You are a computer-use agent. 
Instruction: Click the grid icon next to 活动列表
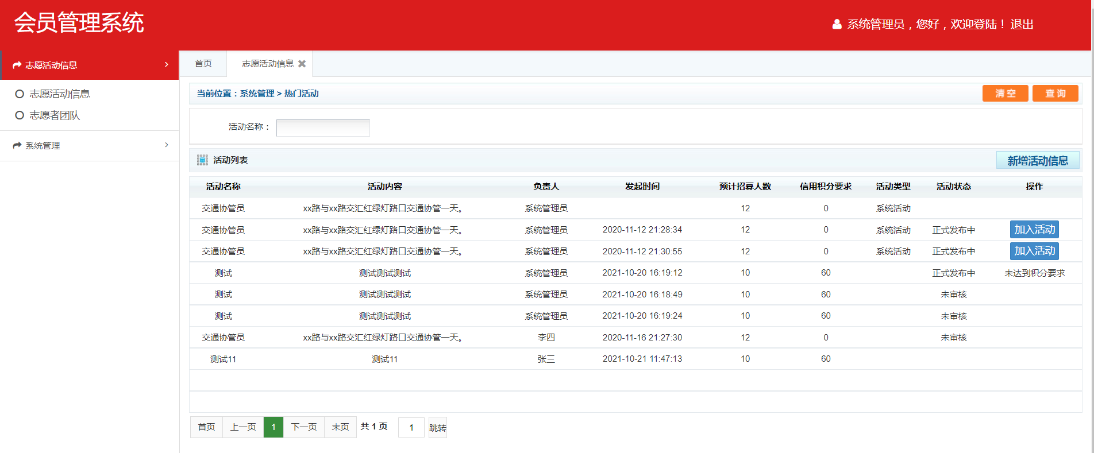(202, 160)
